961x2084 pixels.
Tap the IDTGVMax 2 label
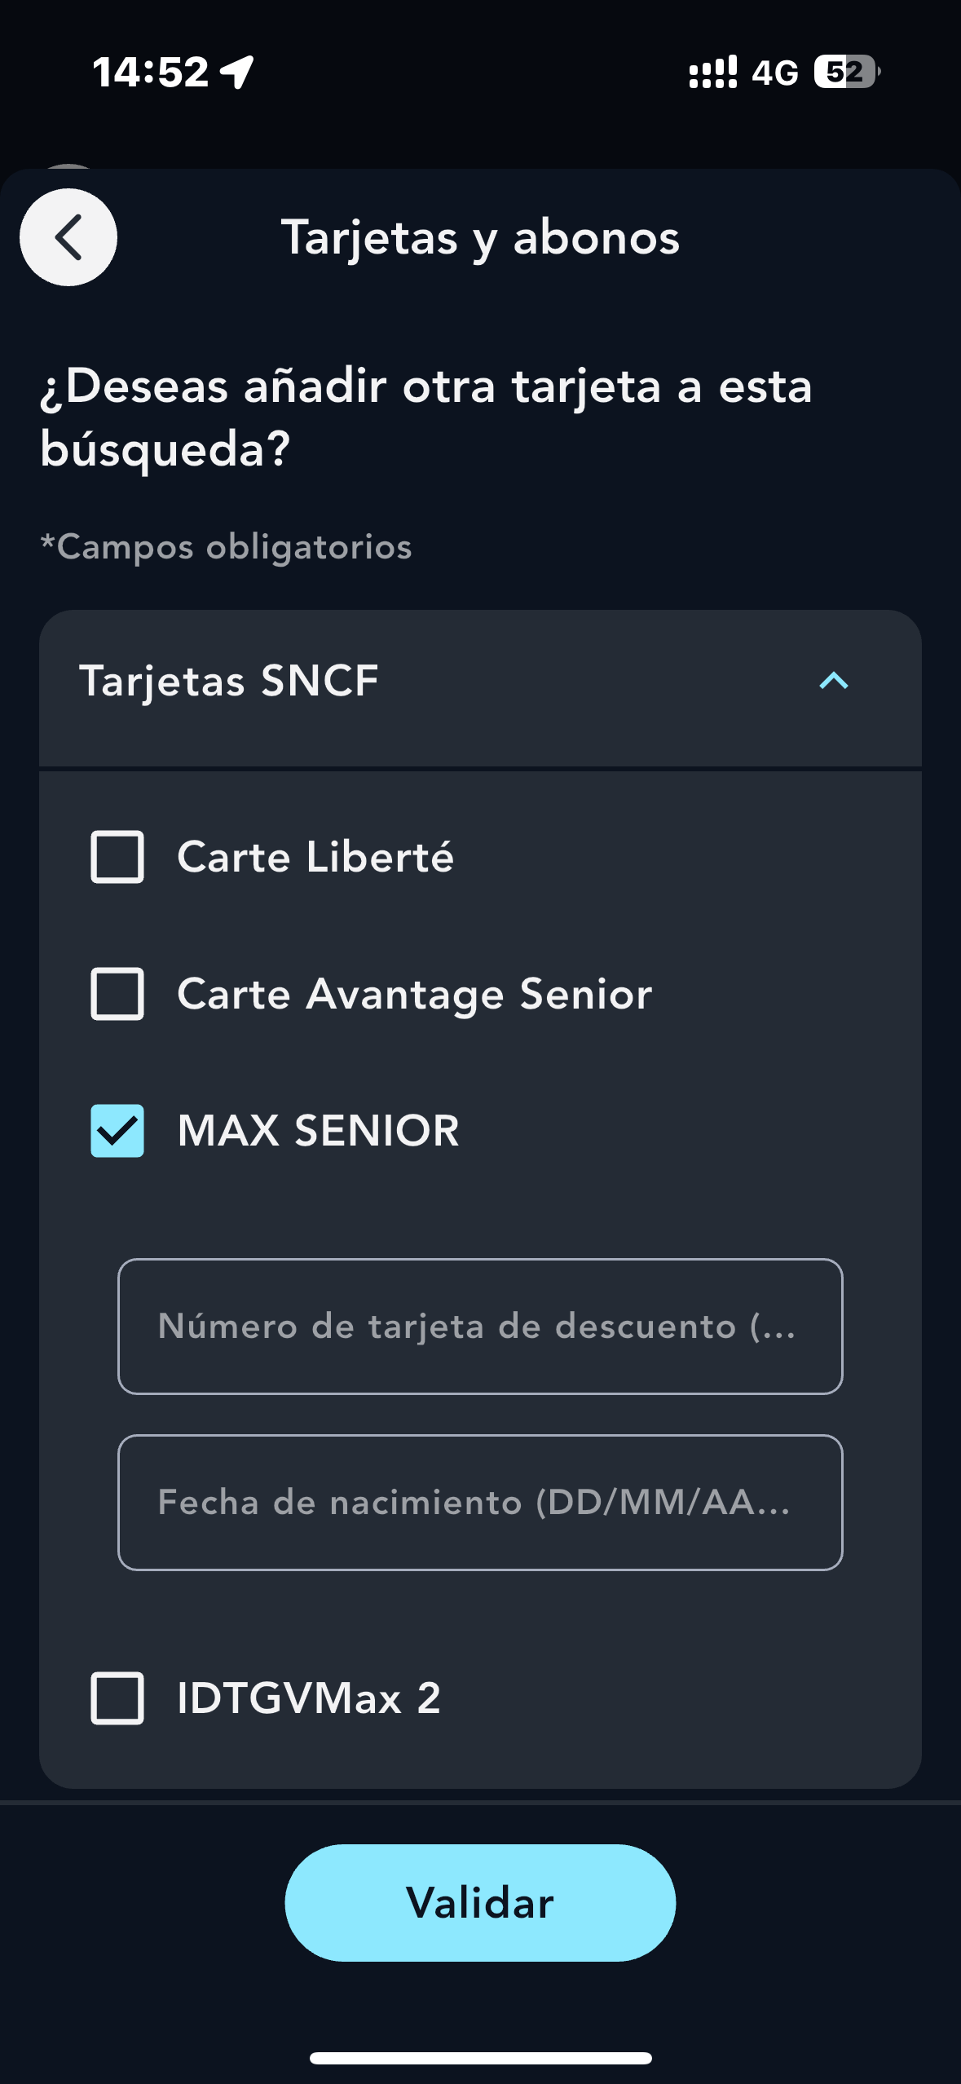pyautogui.click(x=308, y=1698)
